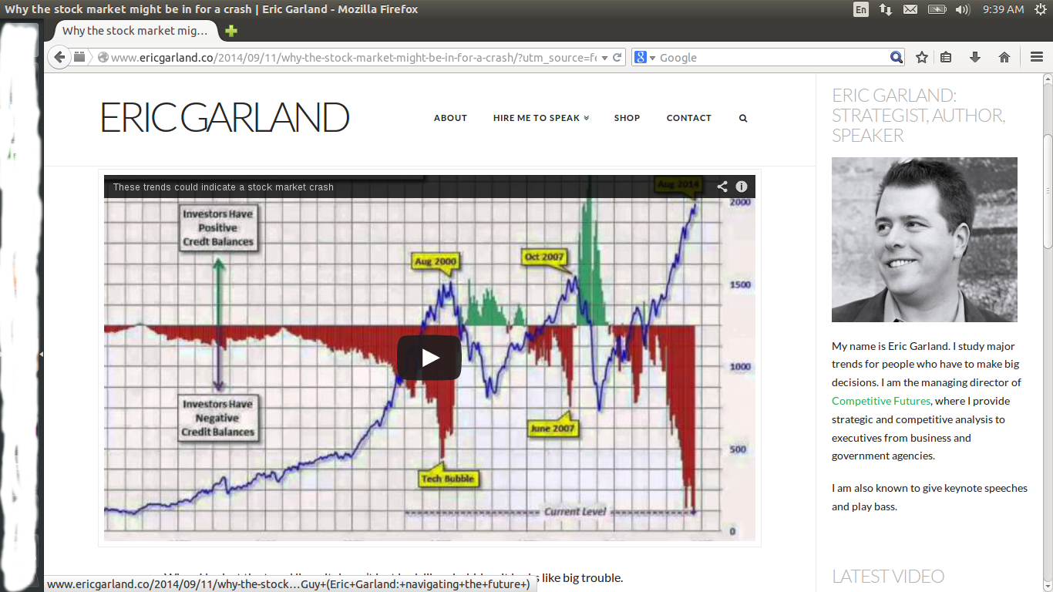
Task: Click the 'LATEST VIDEO' sidebar heading
Action: (888, 577)
